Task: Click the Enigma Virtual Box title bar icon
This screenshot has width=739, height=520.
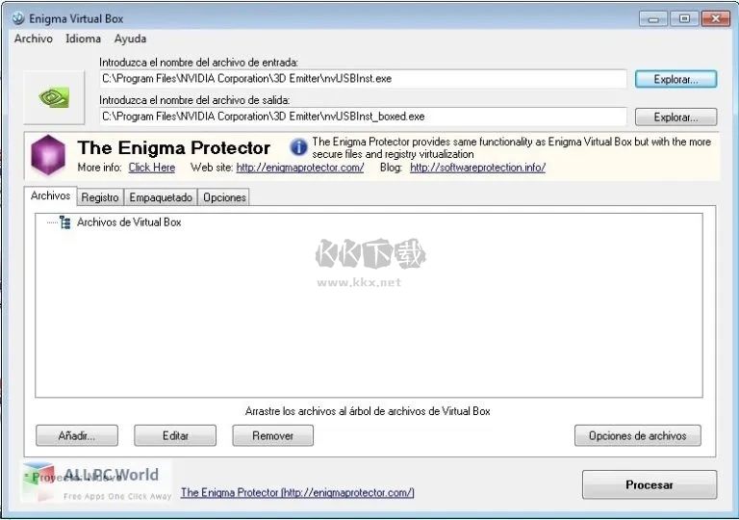Action: pos(18,18)
